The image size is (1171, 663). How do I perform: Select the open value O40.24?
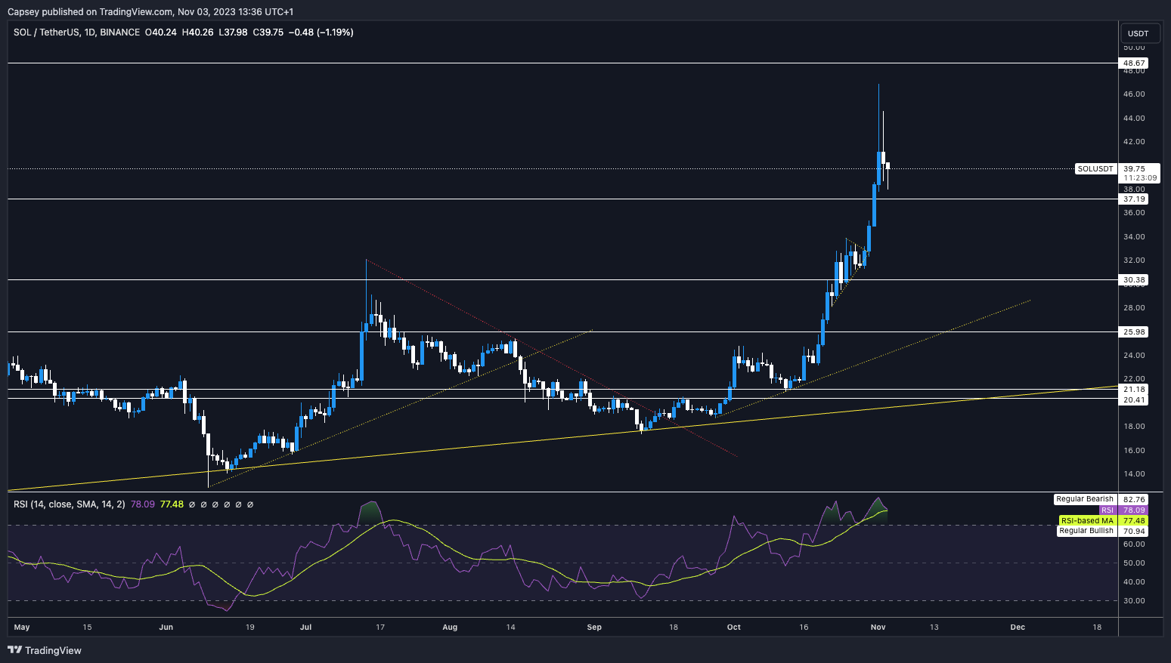point(161,32)
